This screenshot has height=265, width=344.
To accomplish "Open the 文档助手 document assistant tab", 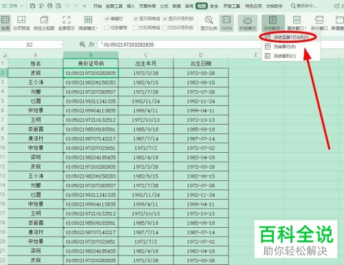I will tap(275, 6).
